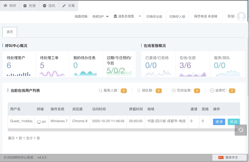Click 网页电话 未连接 status
The height and width of the screenshot is (162, 249).
[x=206, y=16]
